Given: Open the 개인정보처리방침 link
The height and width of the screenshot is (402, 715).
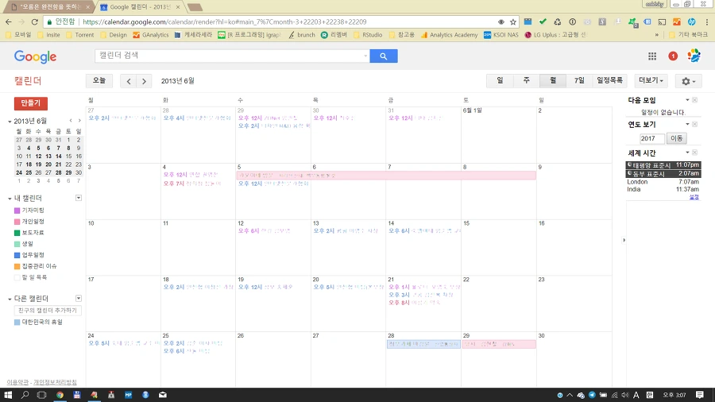Looking at the screenshot, I should [55, 382].
